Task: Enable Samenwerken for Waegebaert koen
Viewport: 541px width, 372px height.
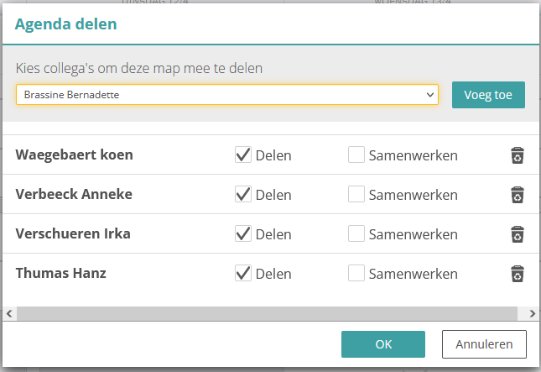Action: (356, 155)
